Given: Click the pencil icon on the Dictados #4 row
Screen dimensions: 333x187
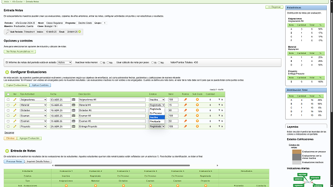Looking at the screenshot, I should coord(15,110).
